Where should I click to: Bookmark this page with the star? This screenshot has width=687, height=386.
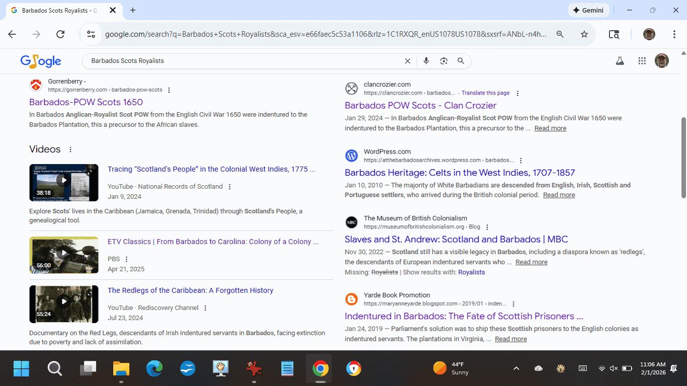(x=584, y=34)
